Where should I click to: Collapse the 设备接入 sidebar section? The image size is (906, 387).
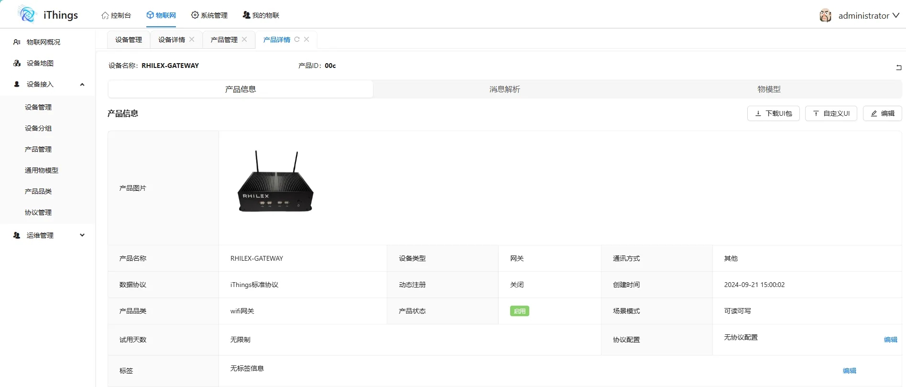tap(82, 85)
